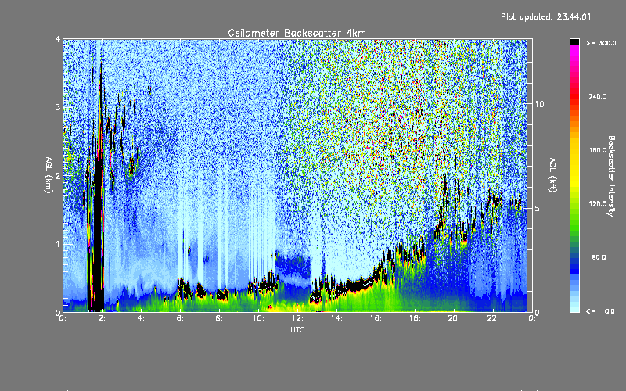Select the 'UTC' horizontal axis label
626x391 pixels.
pos(297,329)
